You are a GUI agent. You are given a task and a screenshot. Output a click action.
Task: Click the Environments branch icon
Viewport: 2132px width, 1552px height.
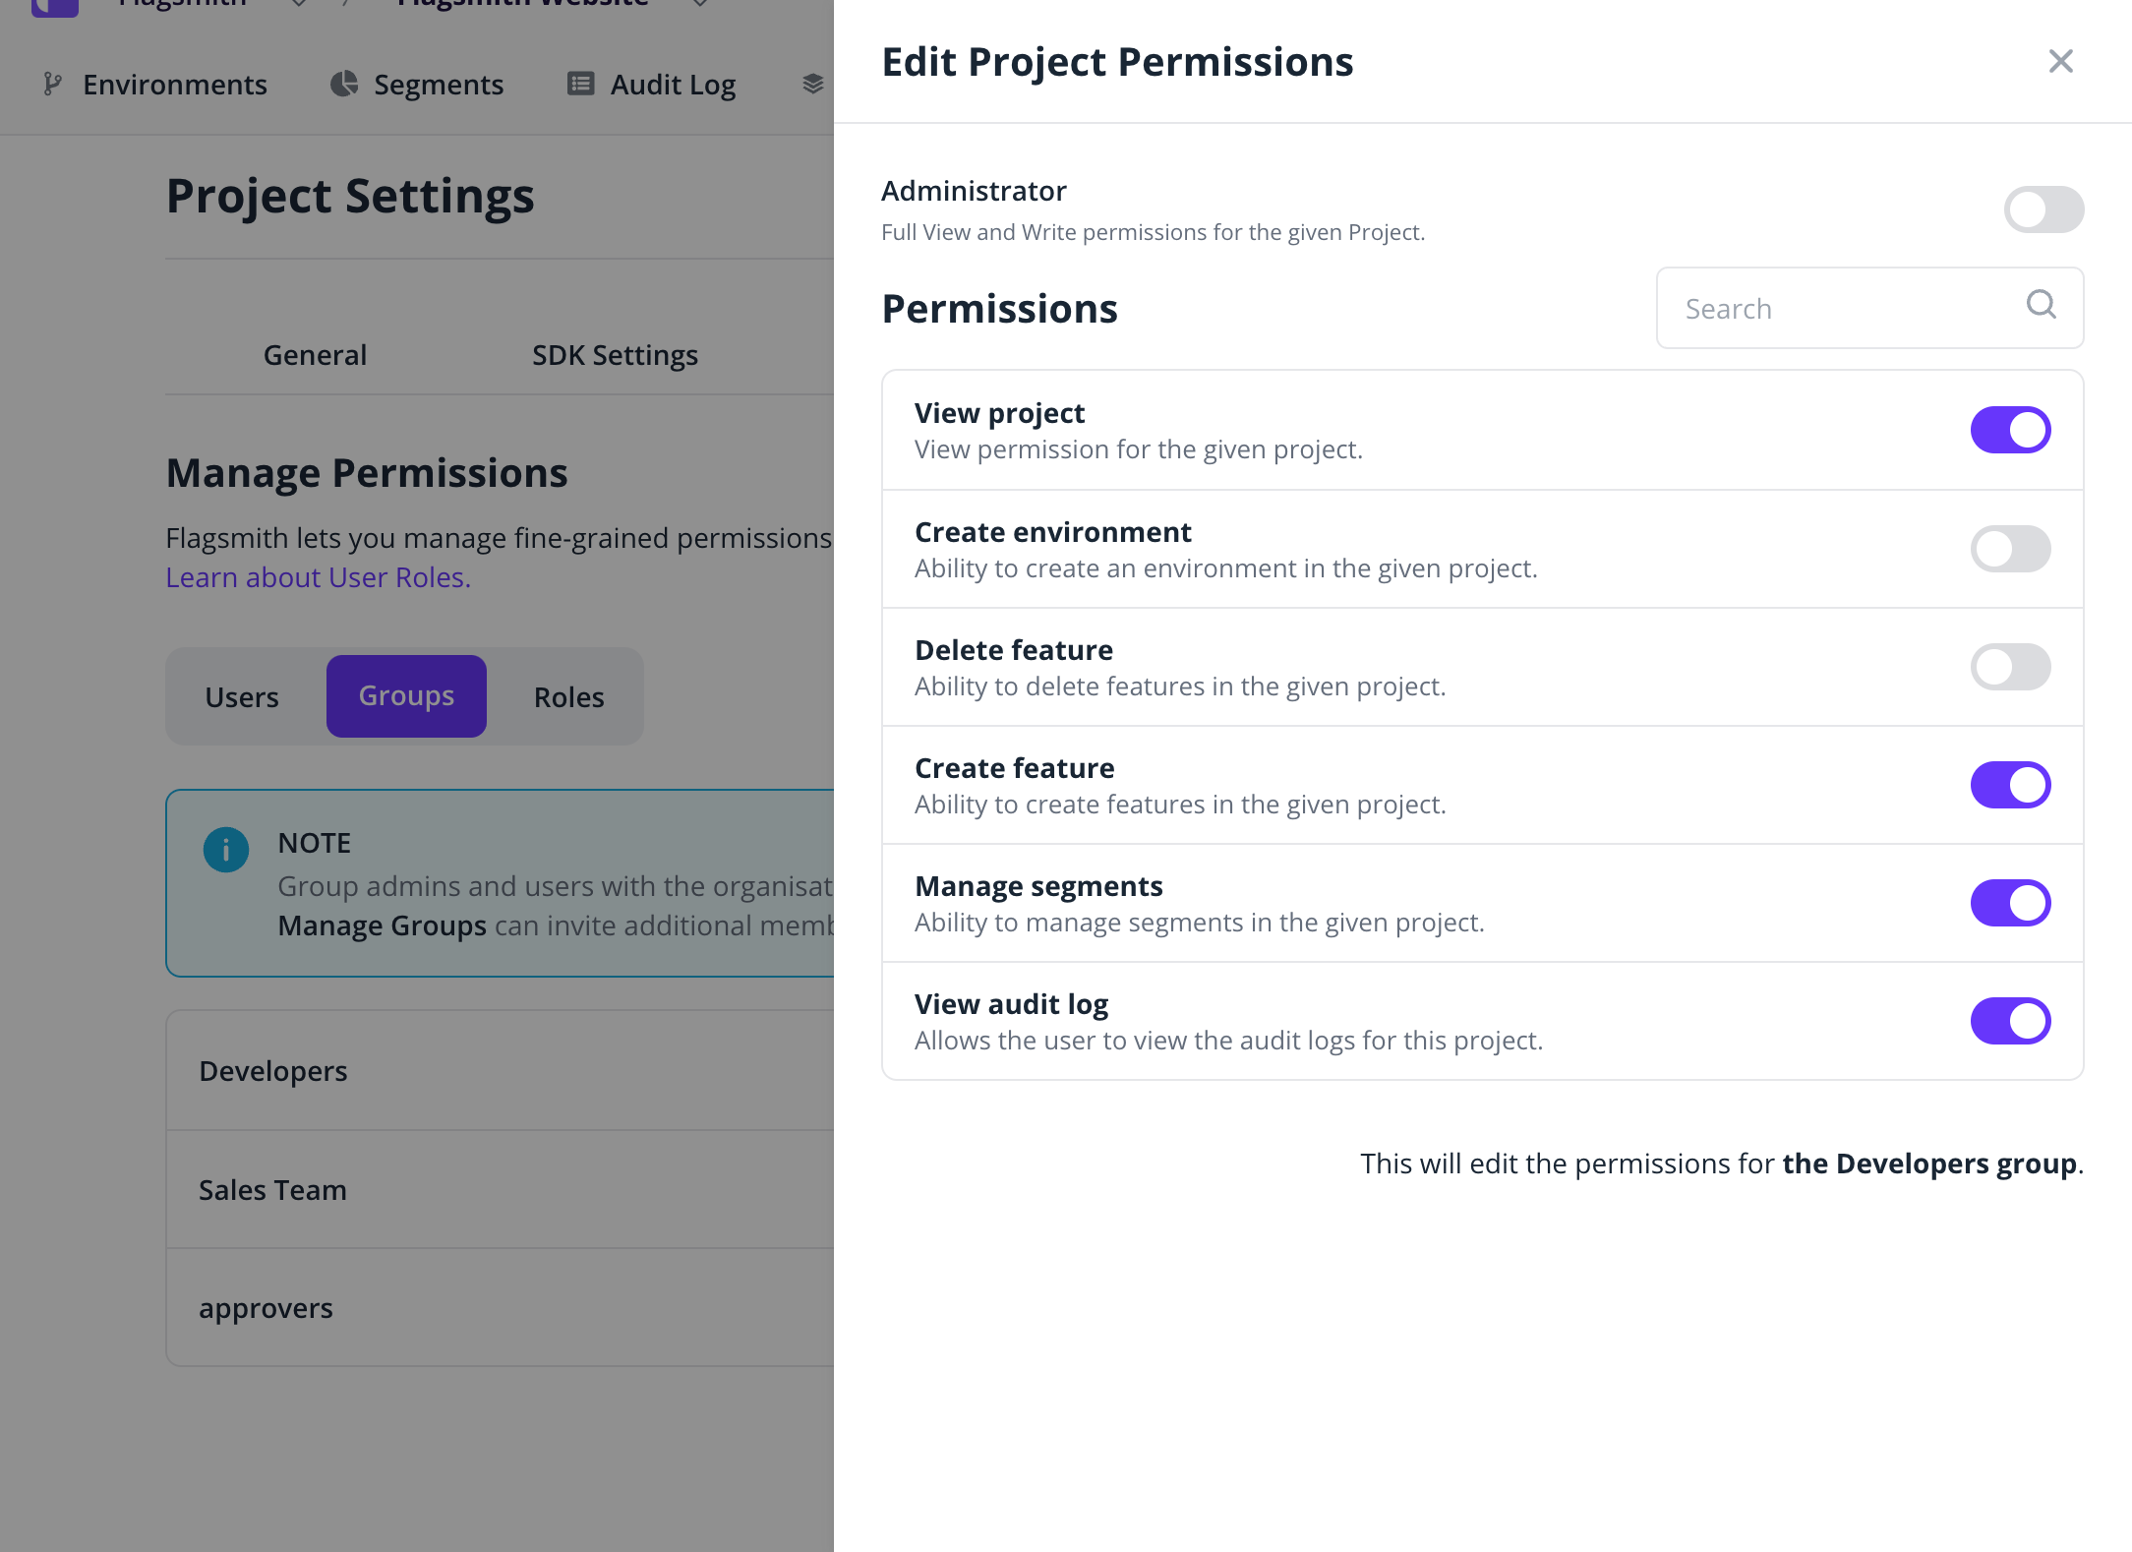[53, 85]
